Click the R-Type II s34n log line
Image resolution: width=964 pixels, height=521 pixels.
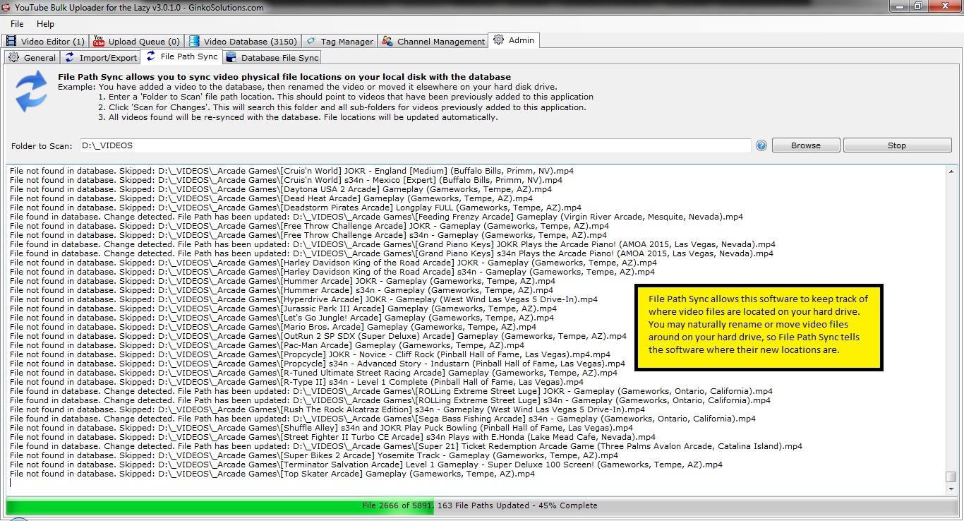(296, 382)
